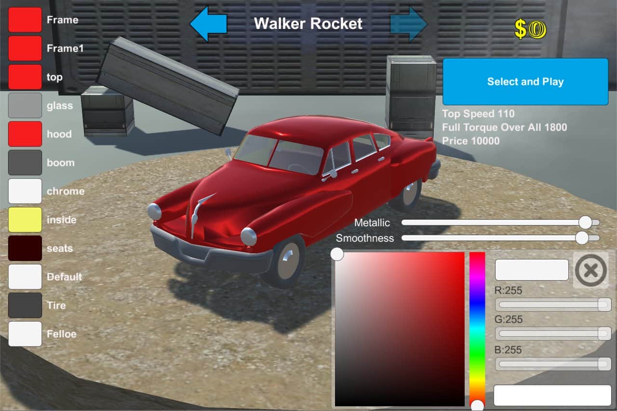Viewport: 617px width, 411px height.
Task: Select the glass material swatch
Action: (25, 106)
